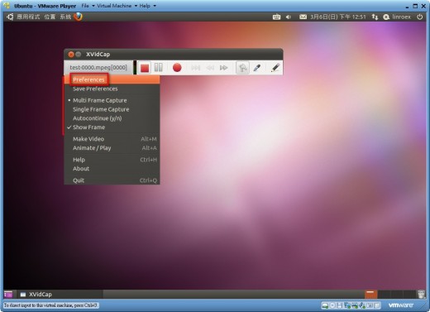
Task: Open the VMware Help dropdown
Action: click(x=147, y=6)
